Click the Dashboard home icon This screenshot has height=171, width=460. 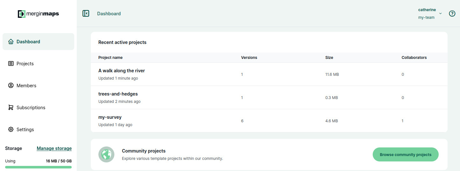(11, 42)
